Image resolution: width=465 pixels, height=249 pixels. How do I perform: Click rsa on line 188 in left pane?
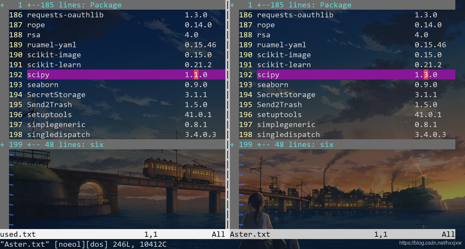coord(34,35)
